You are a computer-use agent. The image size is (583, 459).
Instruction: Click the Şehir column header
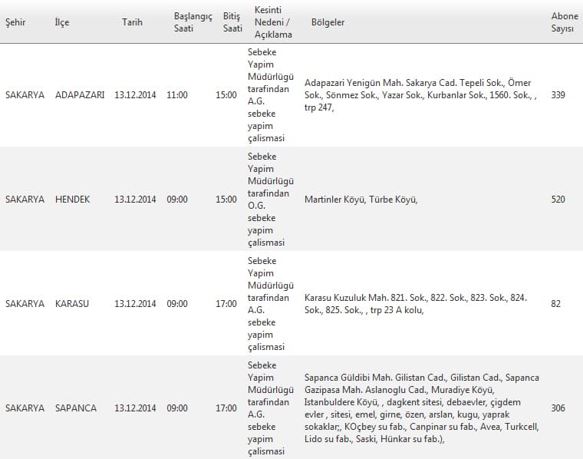point(15,22)
